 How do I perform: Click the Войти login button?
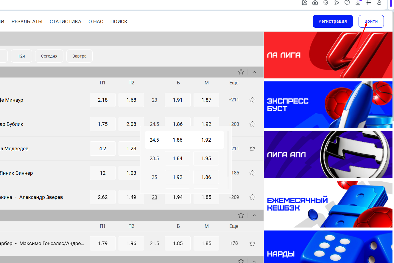(371, 21)
